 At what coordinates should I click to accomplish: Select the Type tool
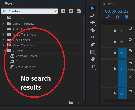point(93,67)
